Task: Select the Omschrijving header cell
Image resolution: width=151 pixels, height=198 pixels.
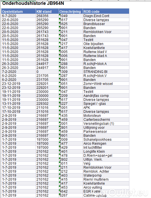Action: [x=71, y=11]
